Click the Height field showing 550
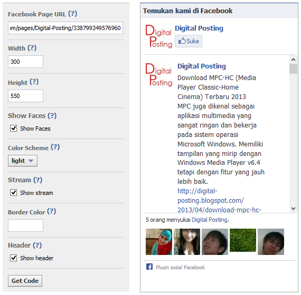The width and height of the screenshot is (301, 295). (x=25, y=96)
